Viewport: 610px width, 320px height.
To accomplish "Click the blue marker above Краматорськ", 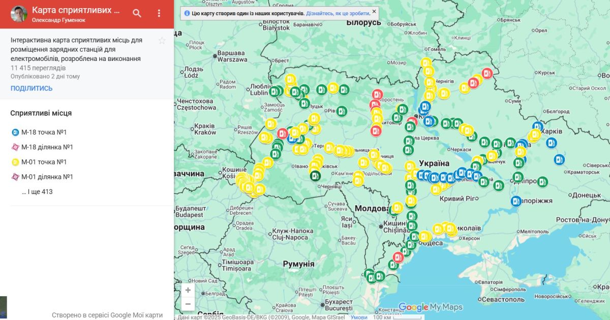I will pos(559,159).
